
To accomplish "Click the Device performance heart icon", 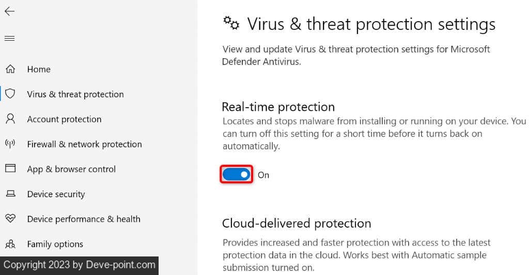I will pos(10,218).
